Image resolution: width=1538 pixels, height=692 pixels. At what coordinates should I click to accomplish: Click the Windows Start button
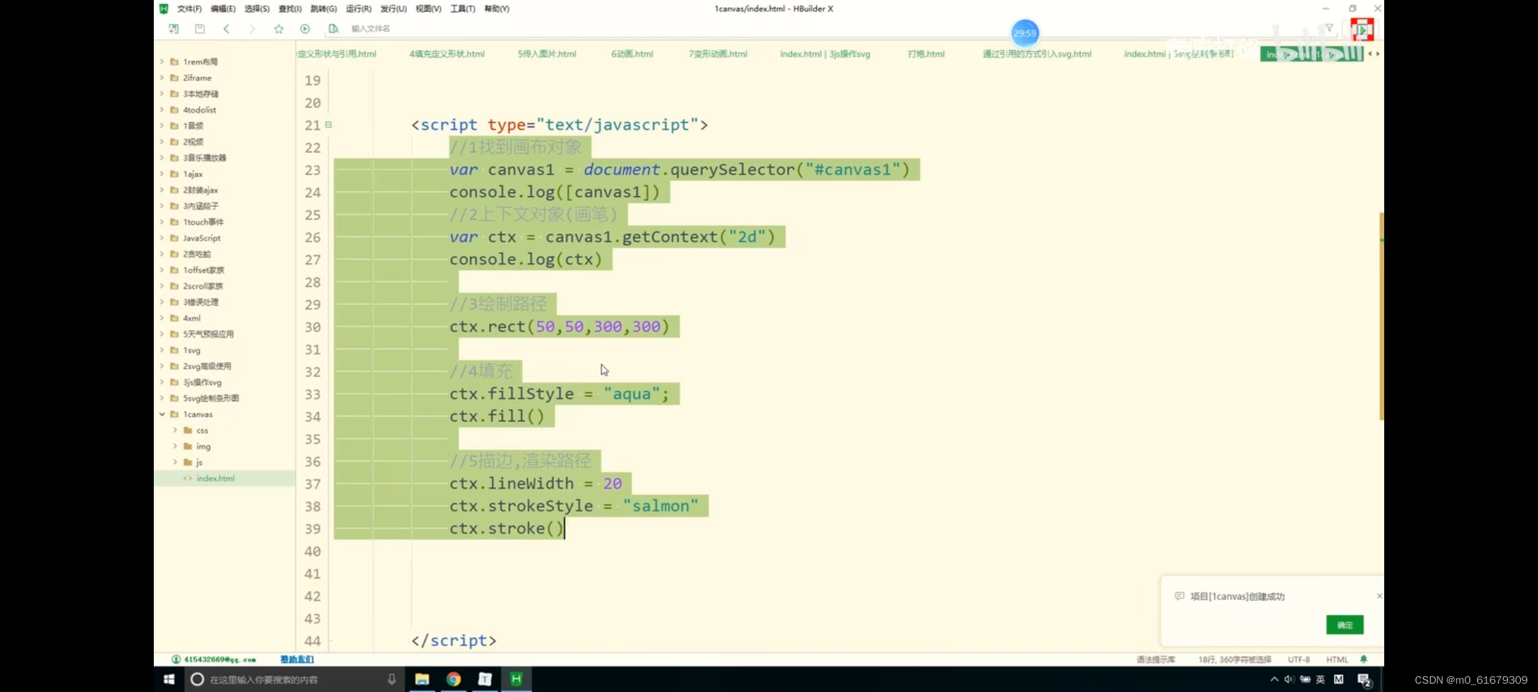click(169, 679)
